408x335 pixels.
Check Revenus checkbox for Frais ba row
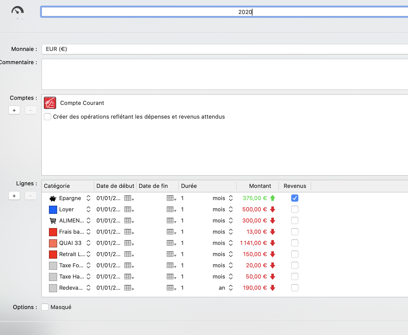(295, 232)
